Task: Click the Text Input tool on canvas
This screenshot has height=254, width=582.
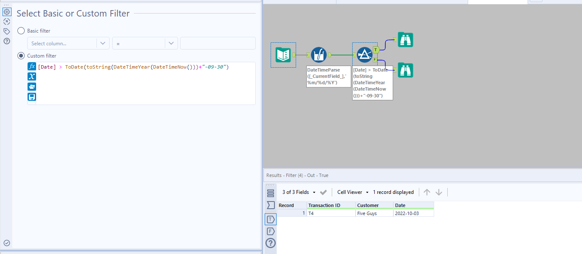Action: (283, 55)
